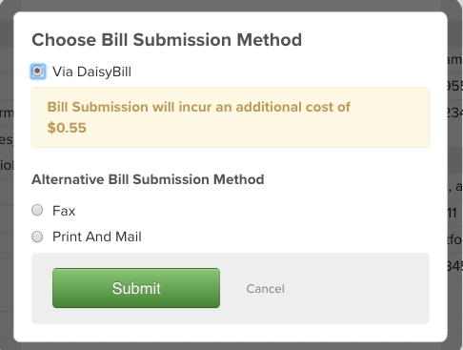Click the green Submit button
Image resolution: width=463 pixels, height=350 pixels.
click(136, 288)
